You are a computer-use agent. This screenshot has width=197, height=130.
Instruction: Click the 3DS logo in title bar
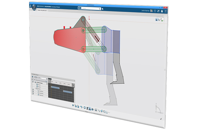[x=31, y=6]
